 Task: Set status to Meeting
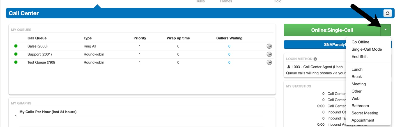359,84
